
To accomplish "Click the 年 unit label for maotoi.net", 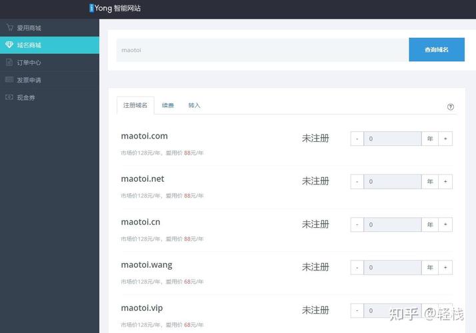I will click(430, 182).
